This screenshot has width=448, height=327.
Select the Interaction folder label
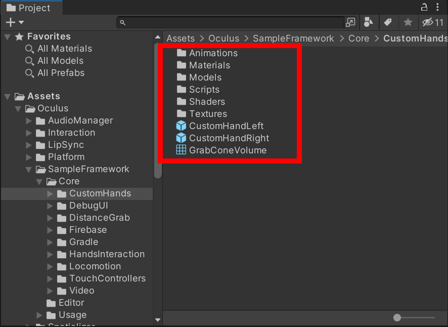tap(71, 133)
